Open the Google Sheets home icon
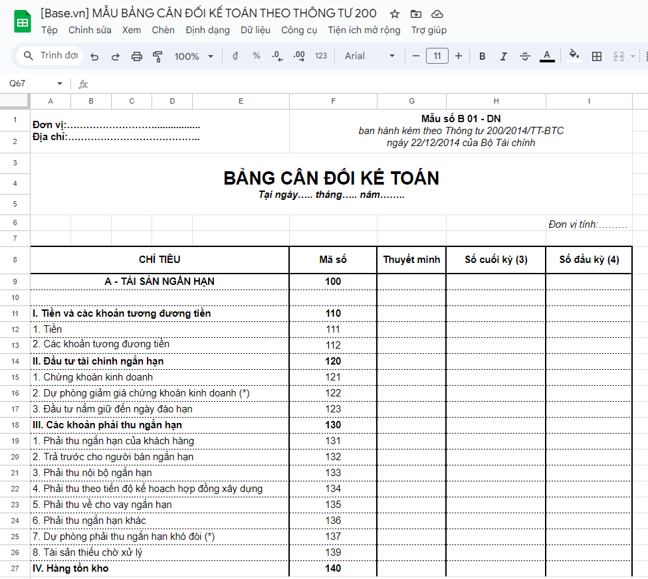Screen dimensions: 648x579 click(x=23, y=21)
